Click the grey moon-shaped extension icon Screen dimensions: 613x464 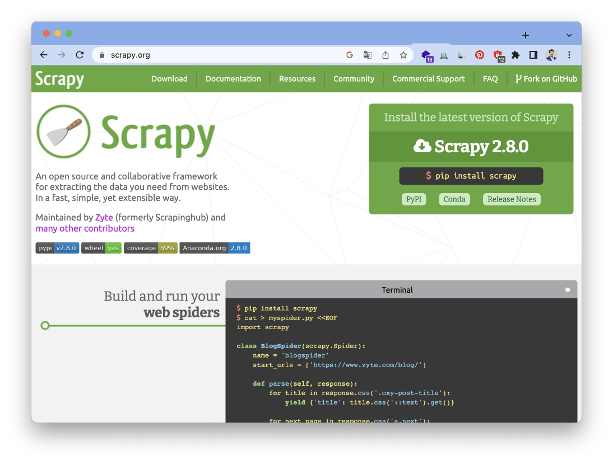coord(462,55)
